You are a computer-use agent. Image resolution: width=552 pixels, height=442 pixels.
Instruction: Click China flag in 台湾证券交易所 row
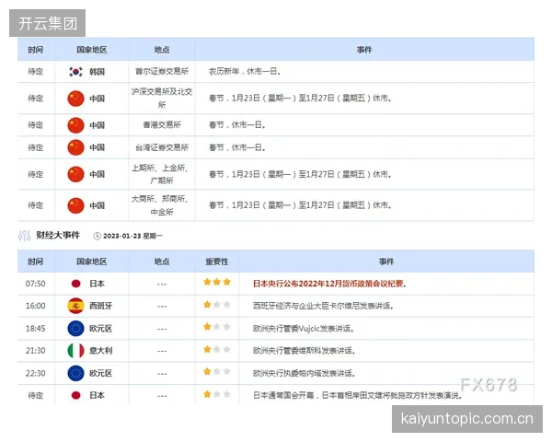75,147
